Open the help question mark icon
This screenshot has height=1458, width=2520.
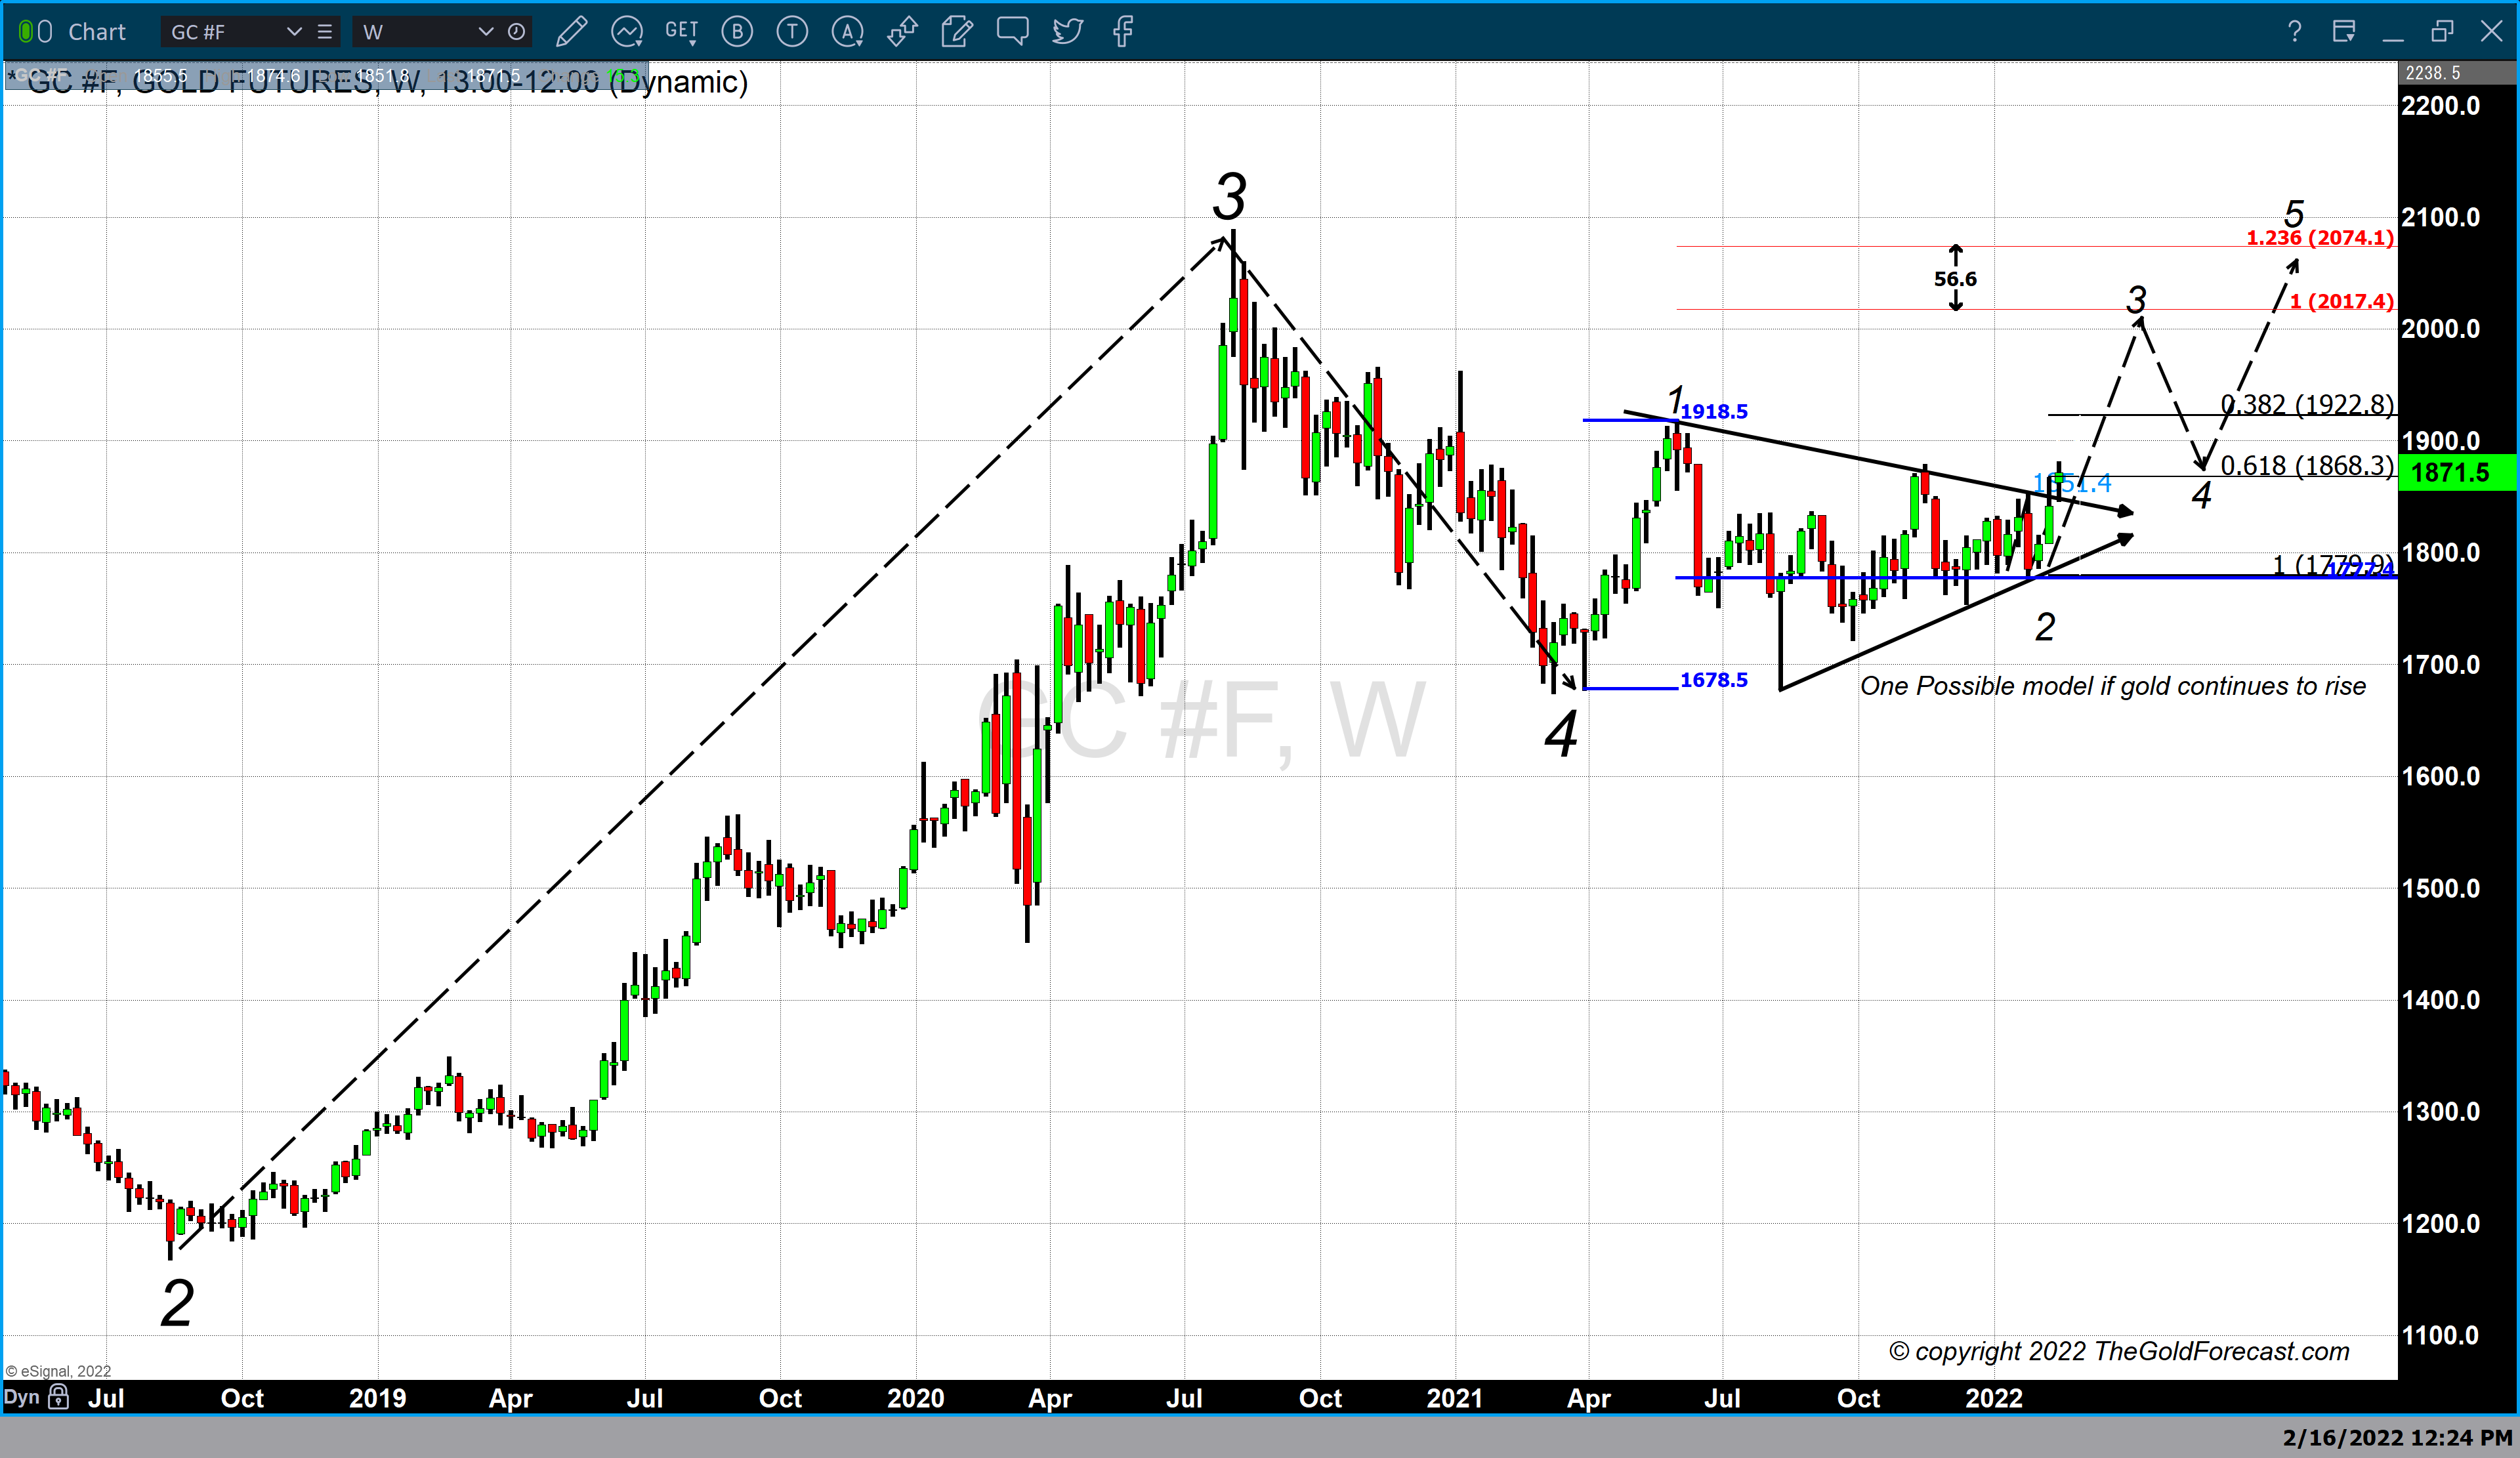click(2294, 32)
